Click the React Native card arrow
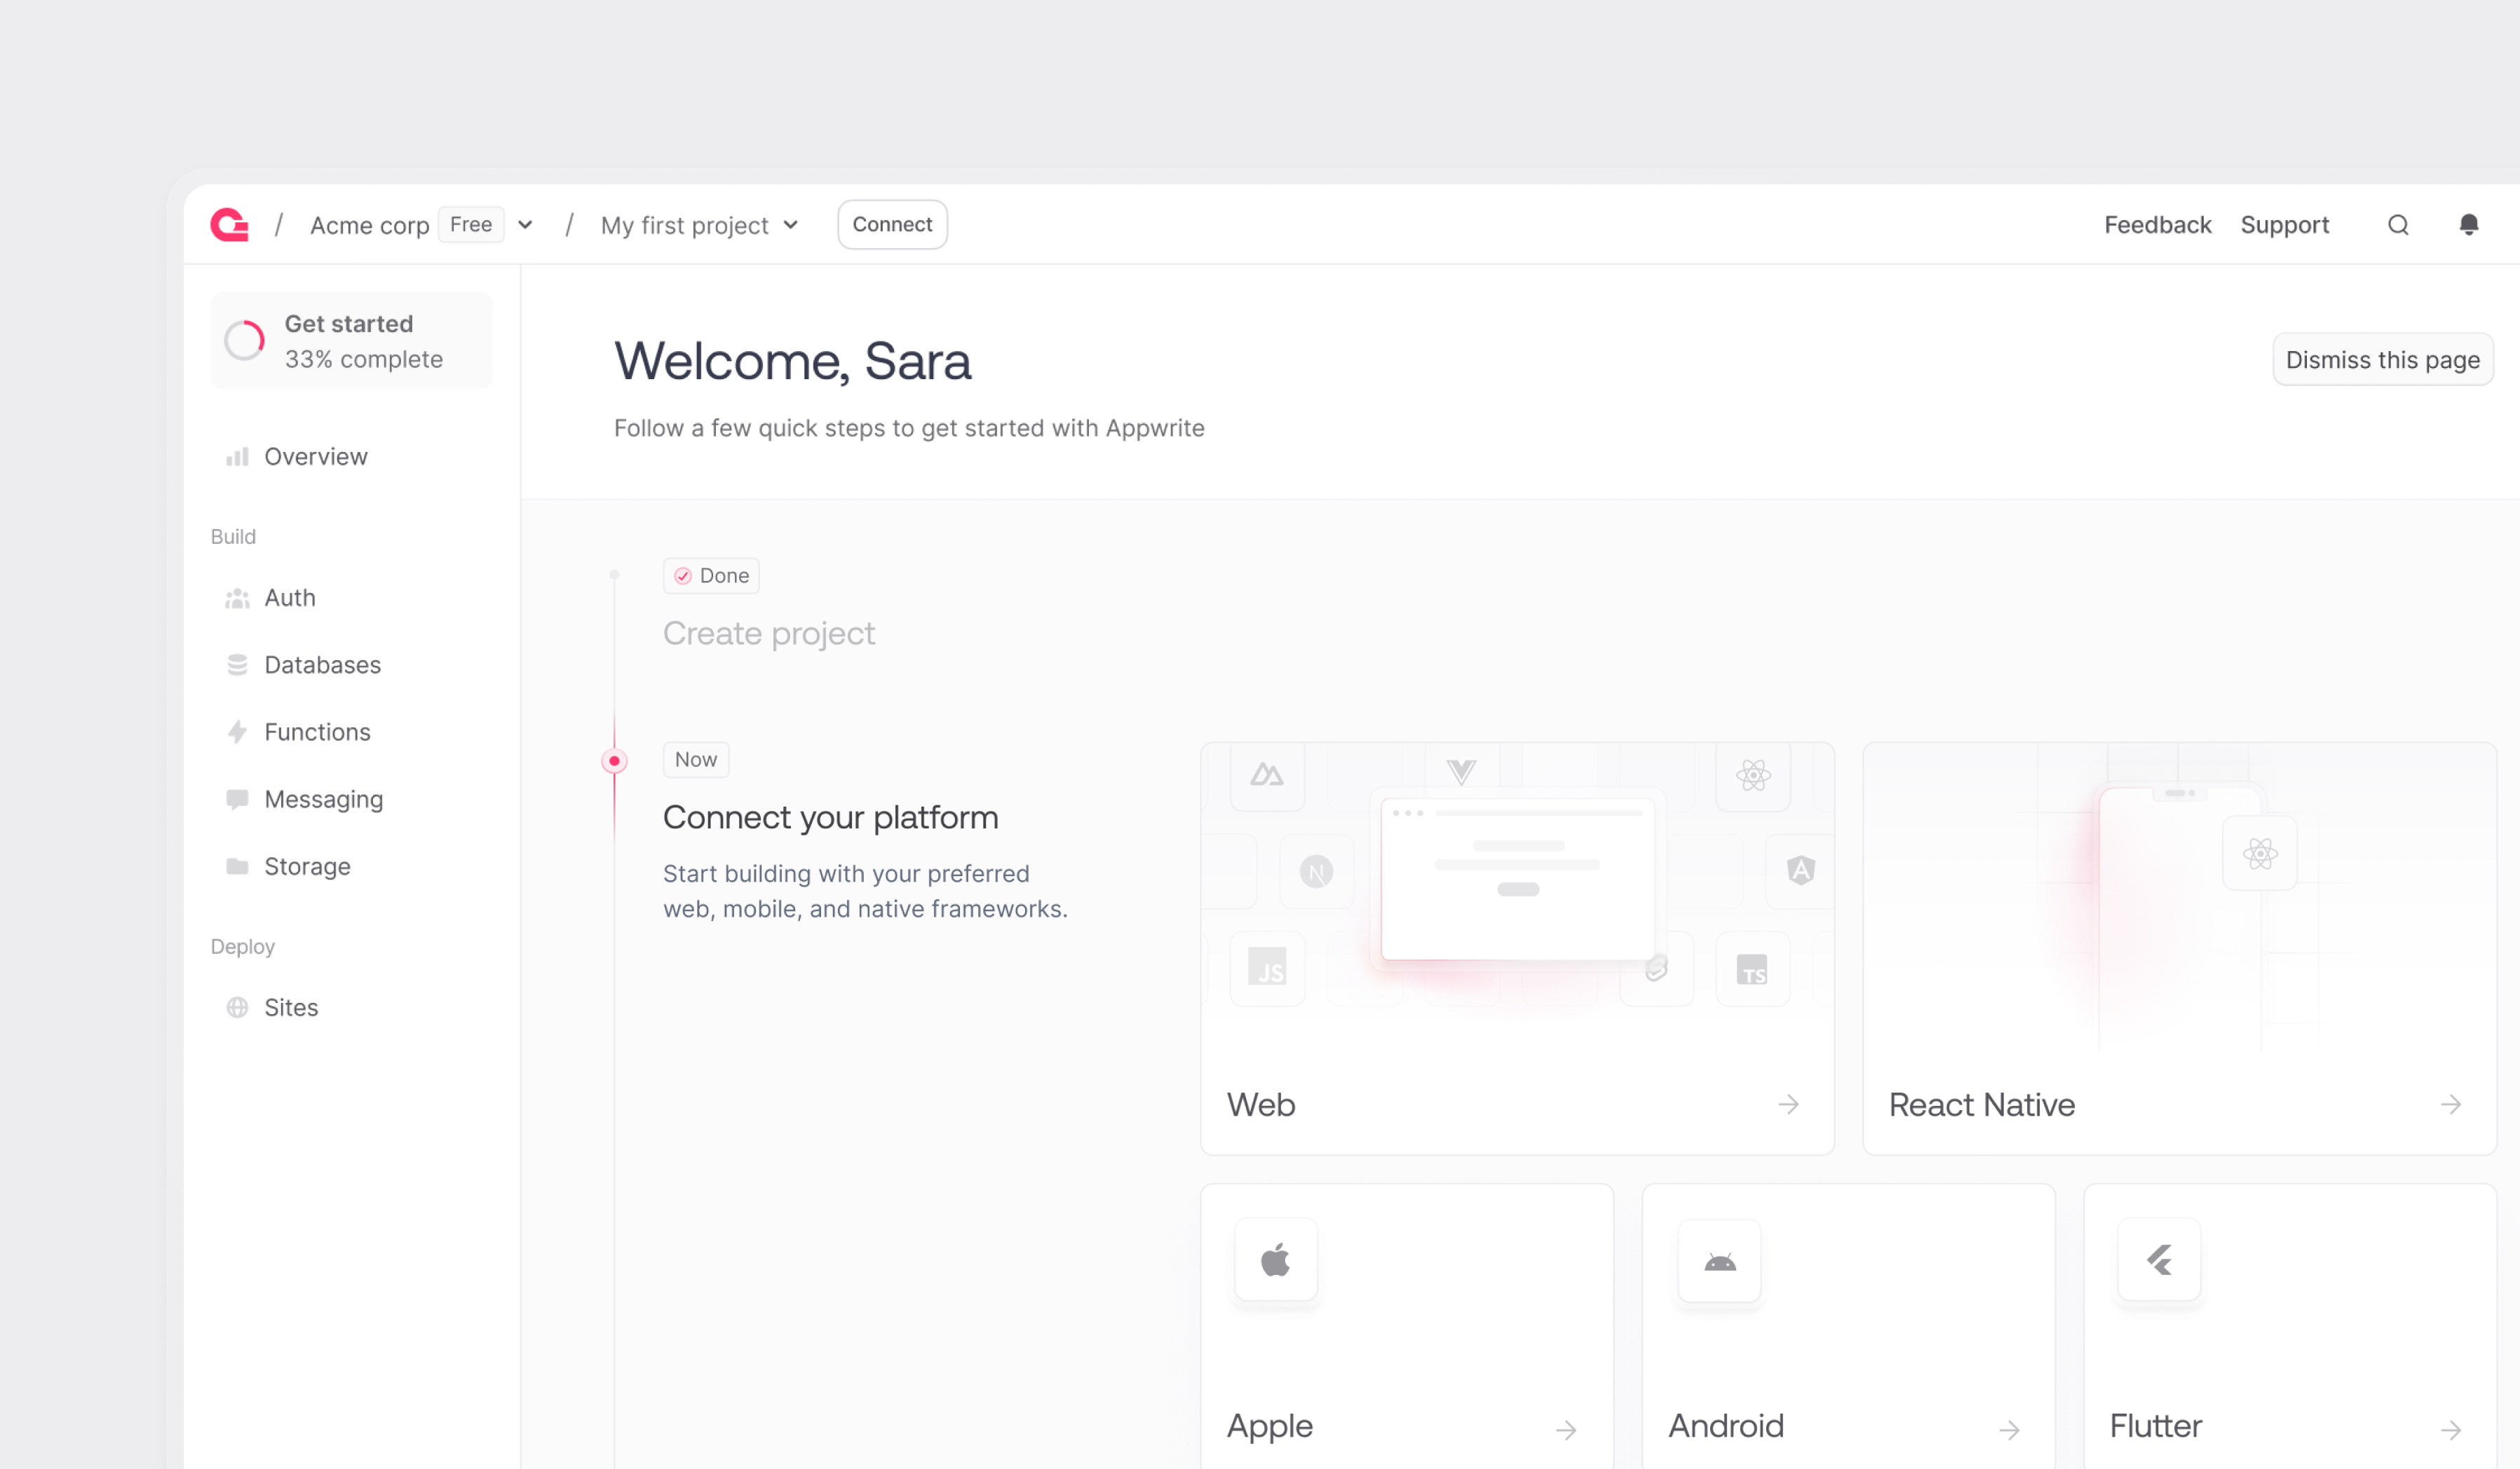The width and height of the screenshot is (2520, 1469). tap(2450, 1105)
